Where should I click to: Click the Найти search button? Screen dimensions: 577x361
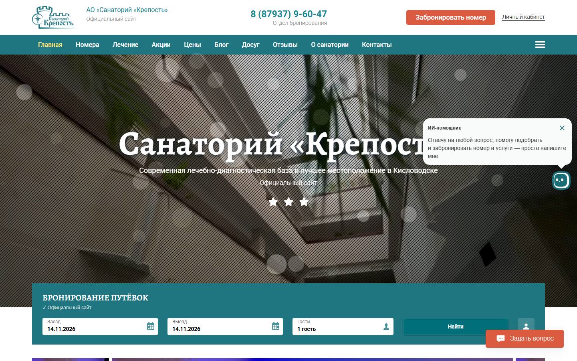coord(456,327)
